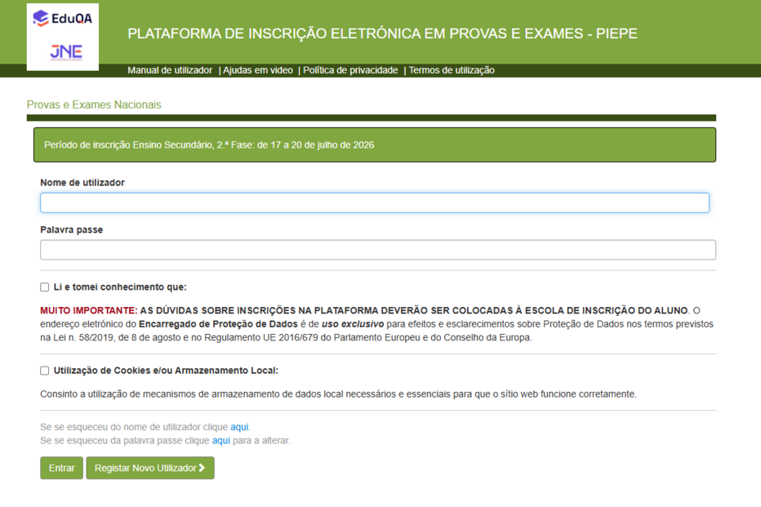Image resolution: width=761 pixels, height=507 pixels.
Task: Focus the Nome de utilizador field
Action: pos(375,202)
